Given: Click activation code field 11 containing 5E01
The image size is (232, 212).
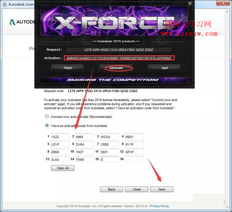Looking at the screenshot, I should pos(109,151).
